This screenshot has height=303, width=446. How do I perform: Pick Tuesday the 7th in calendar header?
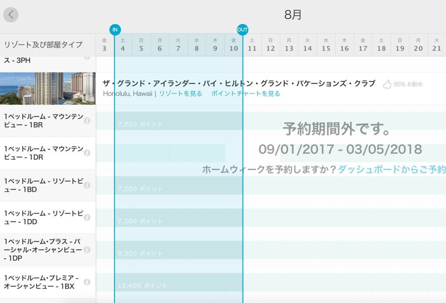178,45
